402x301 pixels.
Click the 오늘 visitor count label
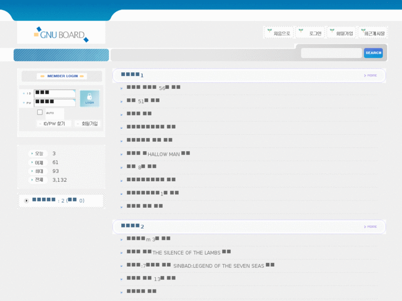pyautogui.click(x=39, y=154)
